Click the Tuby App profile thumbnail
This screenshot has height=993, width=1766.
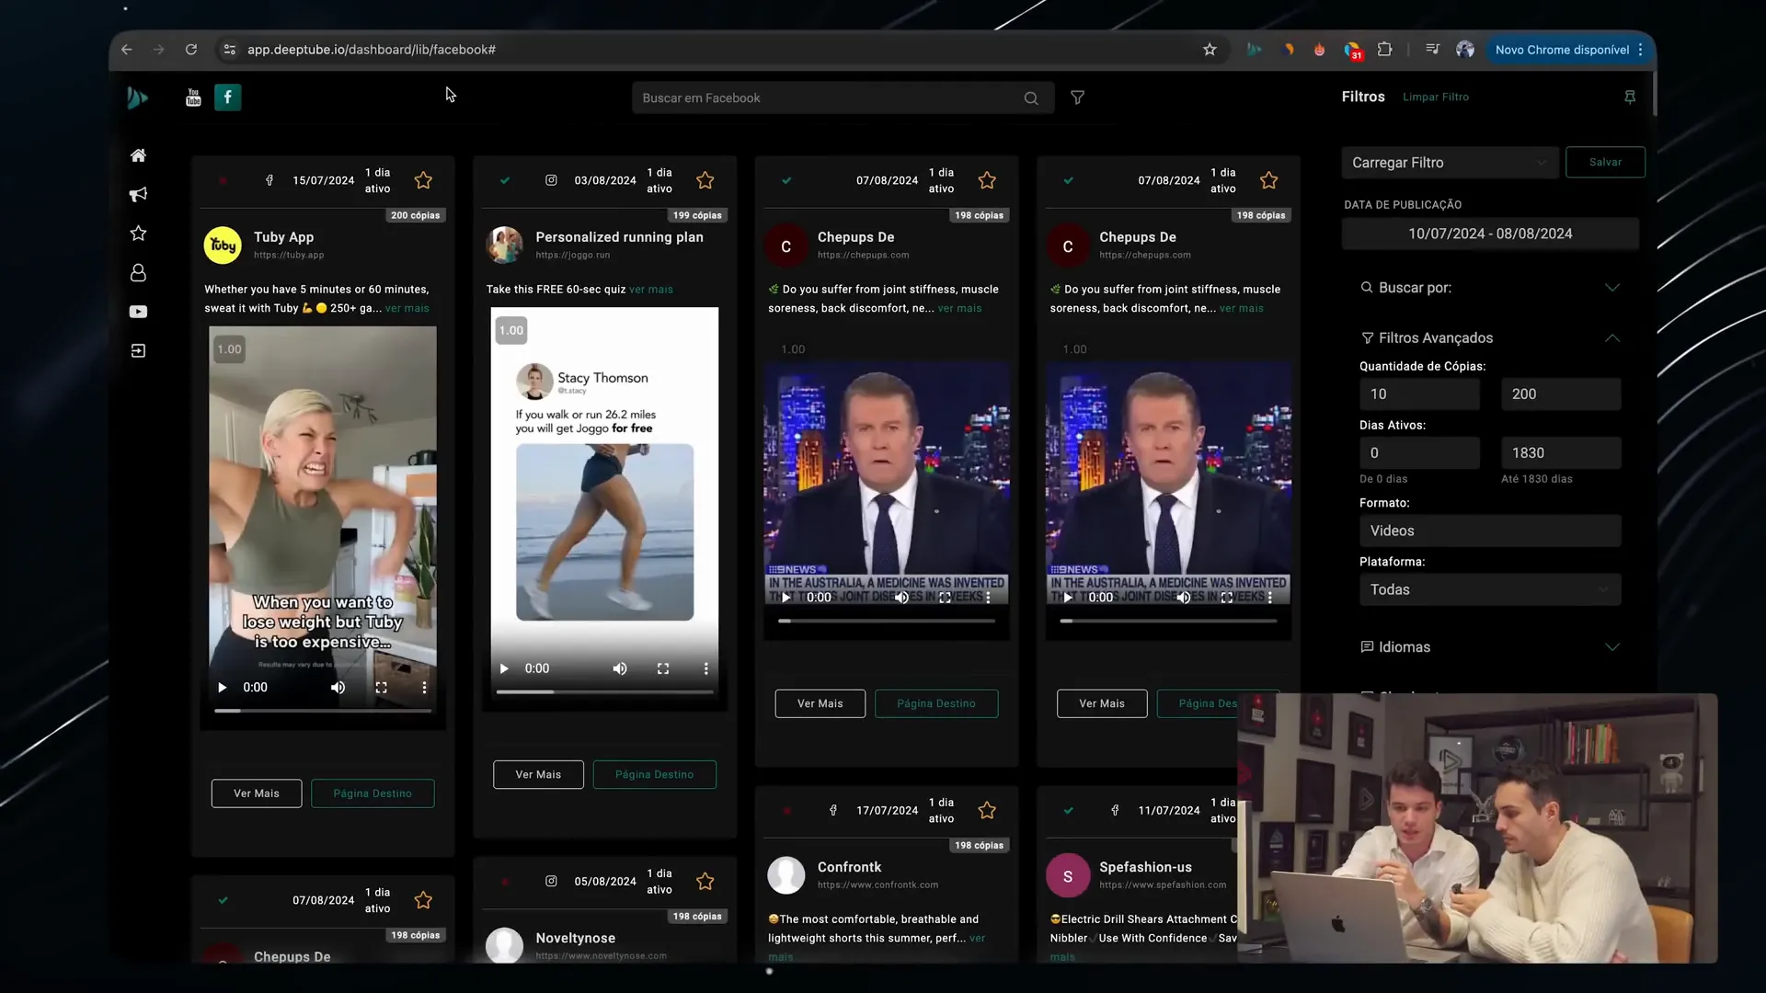(x=223, y=245)
